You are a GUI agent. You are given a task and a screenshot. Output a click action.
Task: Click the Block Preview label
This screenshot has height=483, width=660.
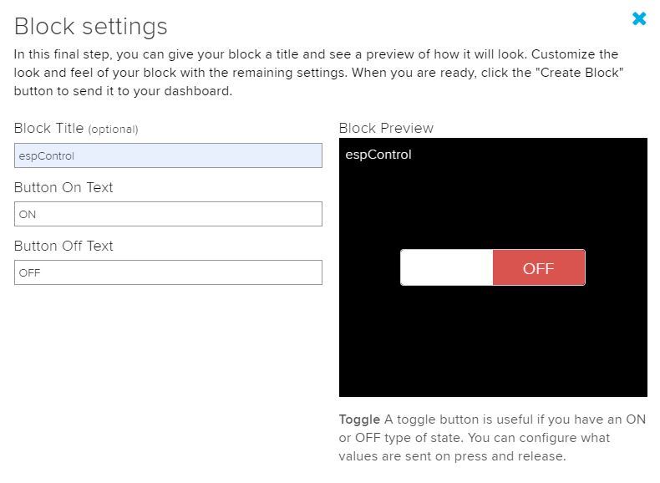(386, 128)
